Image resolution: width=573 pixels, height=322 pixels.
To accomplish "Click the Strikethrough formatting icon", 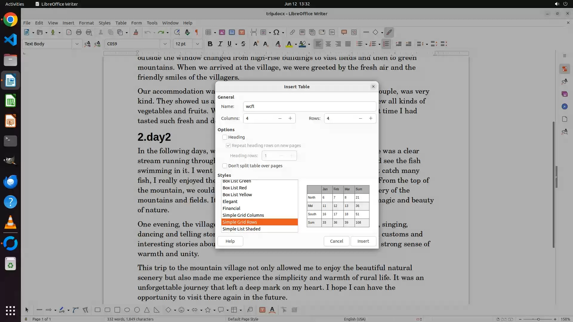I will 243,44.
